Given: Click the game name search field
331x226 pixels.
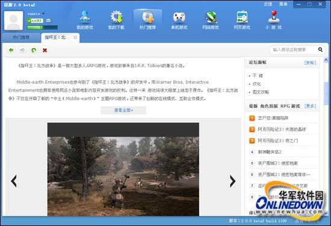Looking at the screenshot, I should [294, 49].
